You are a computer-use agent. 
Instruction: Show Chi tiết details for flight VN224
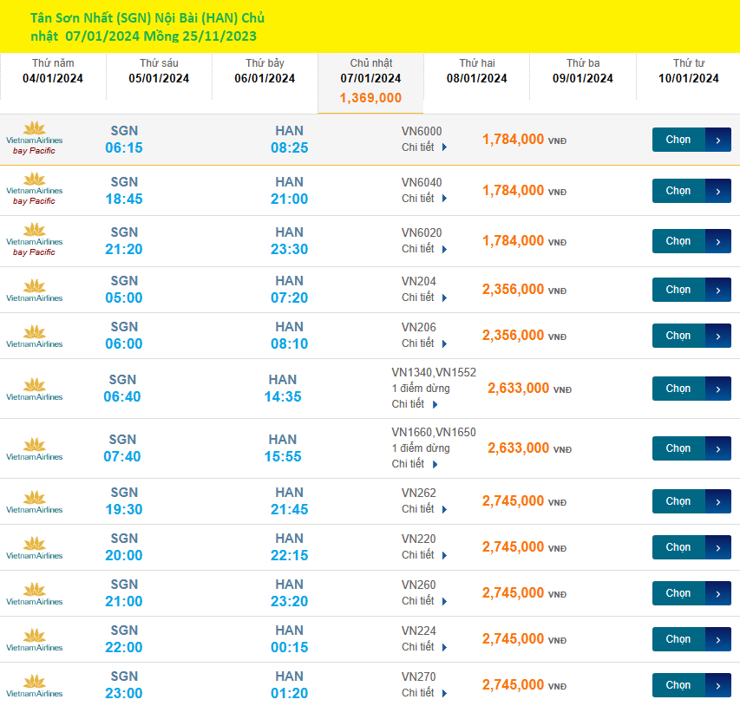[424, 647]
